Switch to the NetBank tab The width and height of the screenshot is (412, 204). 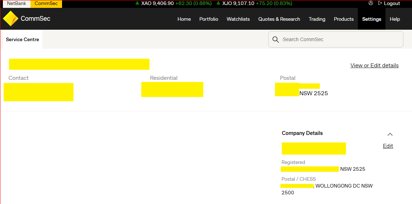(16, 4)
